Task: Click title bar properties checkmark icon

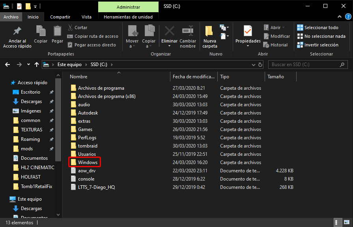Action: [19, 6]
